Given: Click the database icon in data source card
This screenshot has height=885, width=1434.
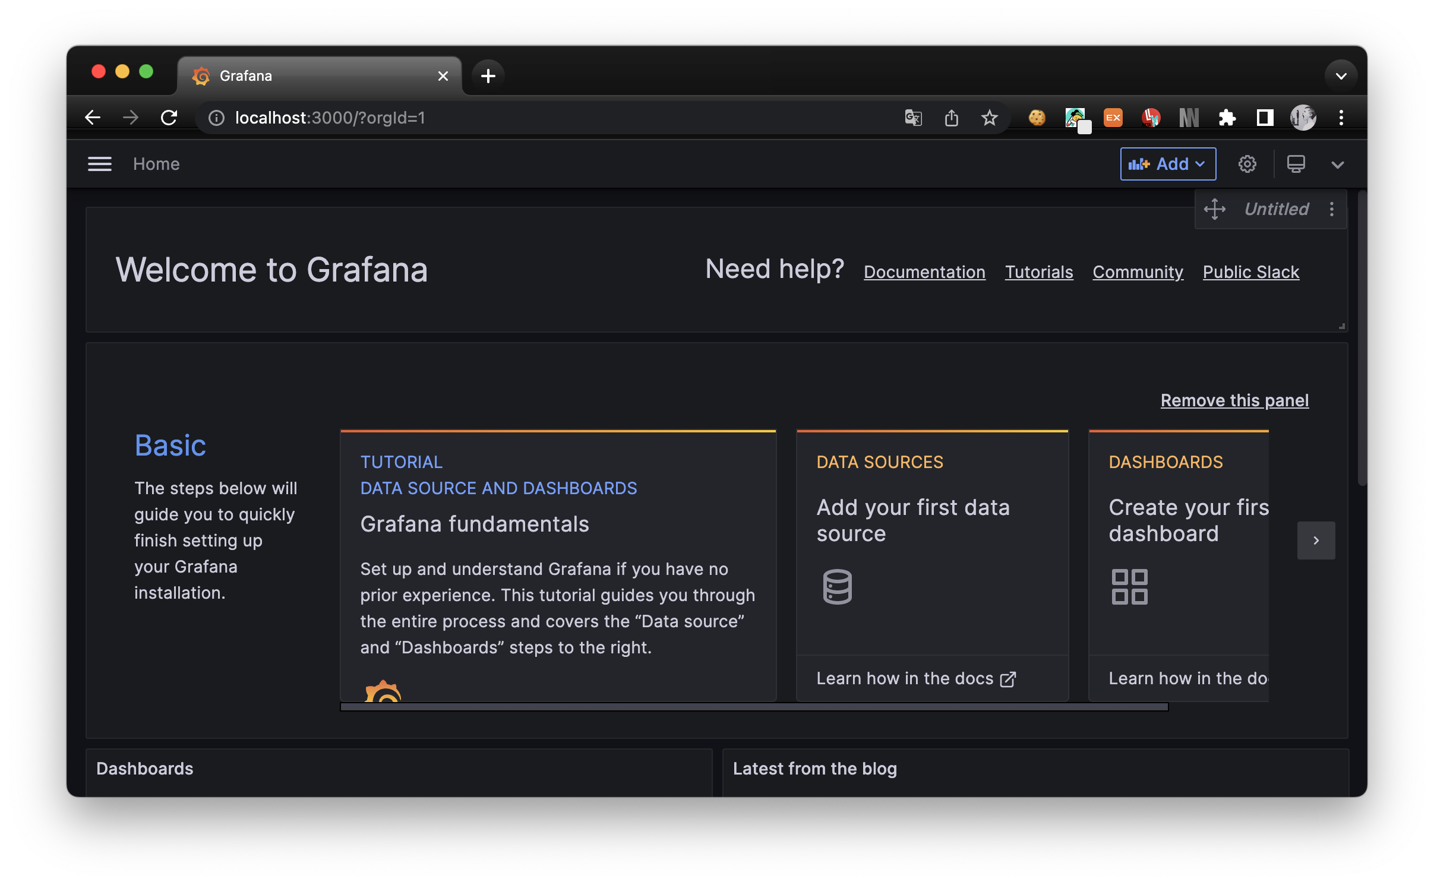Looking at the screenshot, I should click(x=837, y=587).
